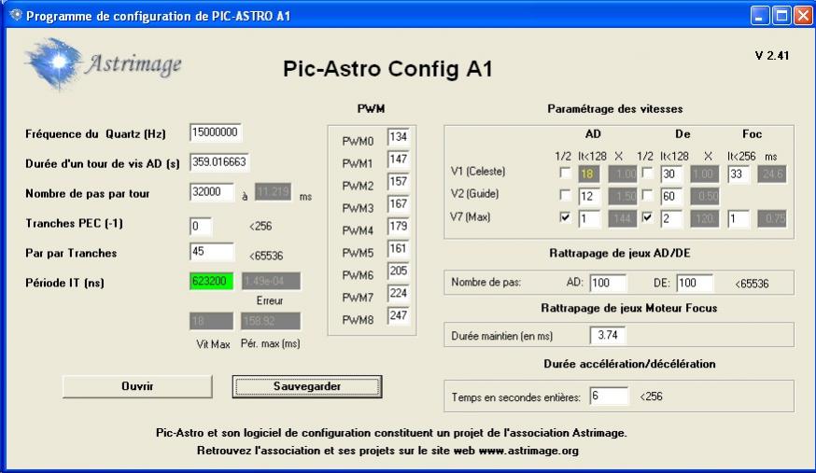Edit the PWM6 value field
The image size is (816, 473).
(398, 271)
